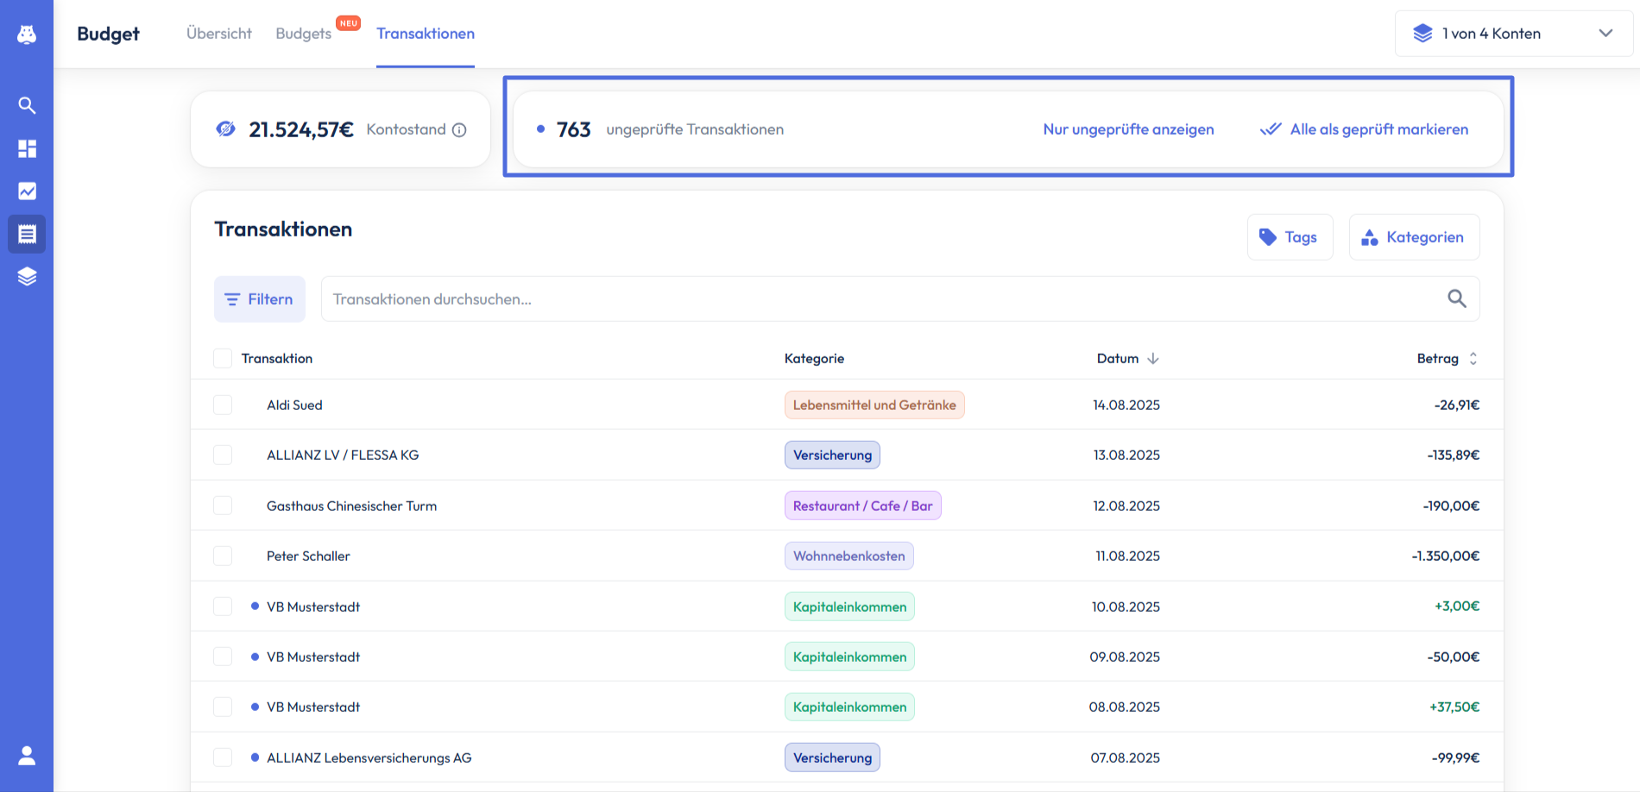Open the Budgets tab
This screenshot has height=792, width=1640.
tap(304, 34)
